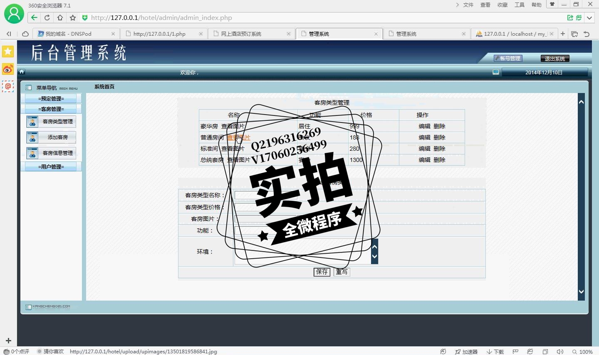This screenshot has width=599, height=355.
Task: Click 编辑 in the 普通房间 row
Action: coord(424,137)
